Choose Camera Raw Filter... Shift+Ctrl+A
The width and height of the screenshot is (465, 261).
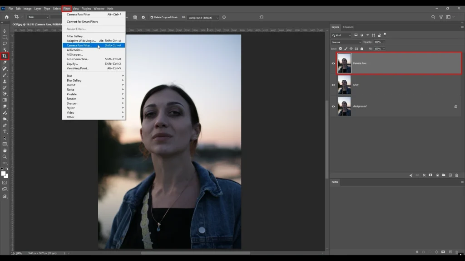click(94, 45)
